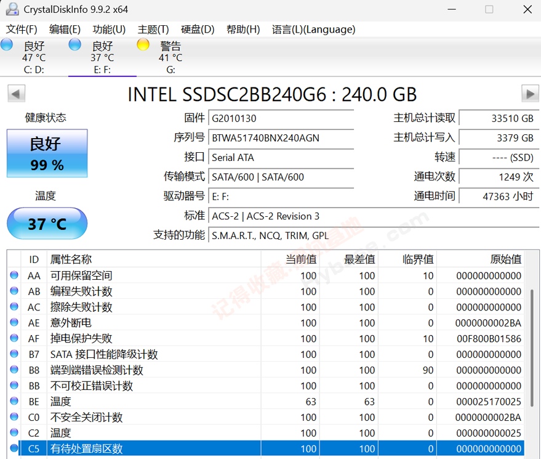Viewport: 541px width, 459px height.
Task: Click status dot of AC row
Action: (14, 306)
